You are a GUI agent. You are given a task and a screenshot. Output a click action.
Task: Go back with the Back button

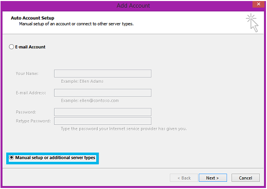click(x=184, y=178)
